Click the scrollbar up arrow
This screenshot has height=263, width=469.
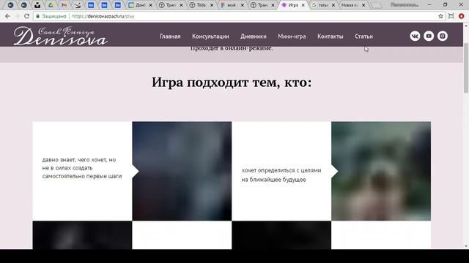pos(466,26)
